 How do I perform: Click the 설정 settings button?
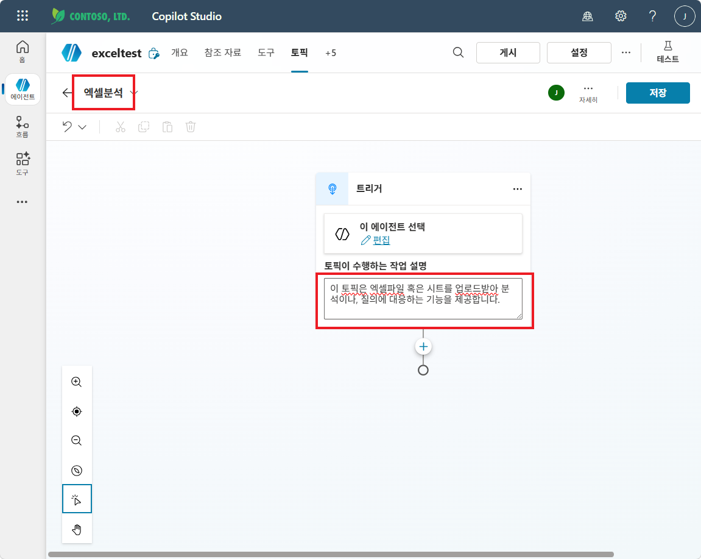pyautogui.click(x=579, y=53)
